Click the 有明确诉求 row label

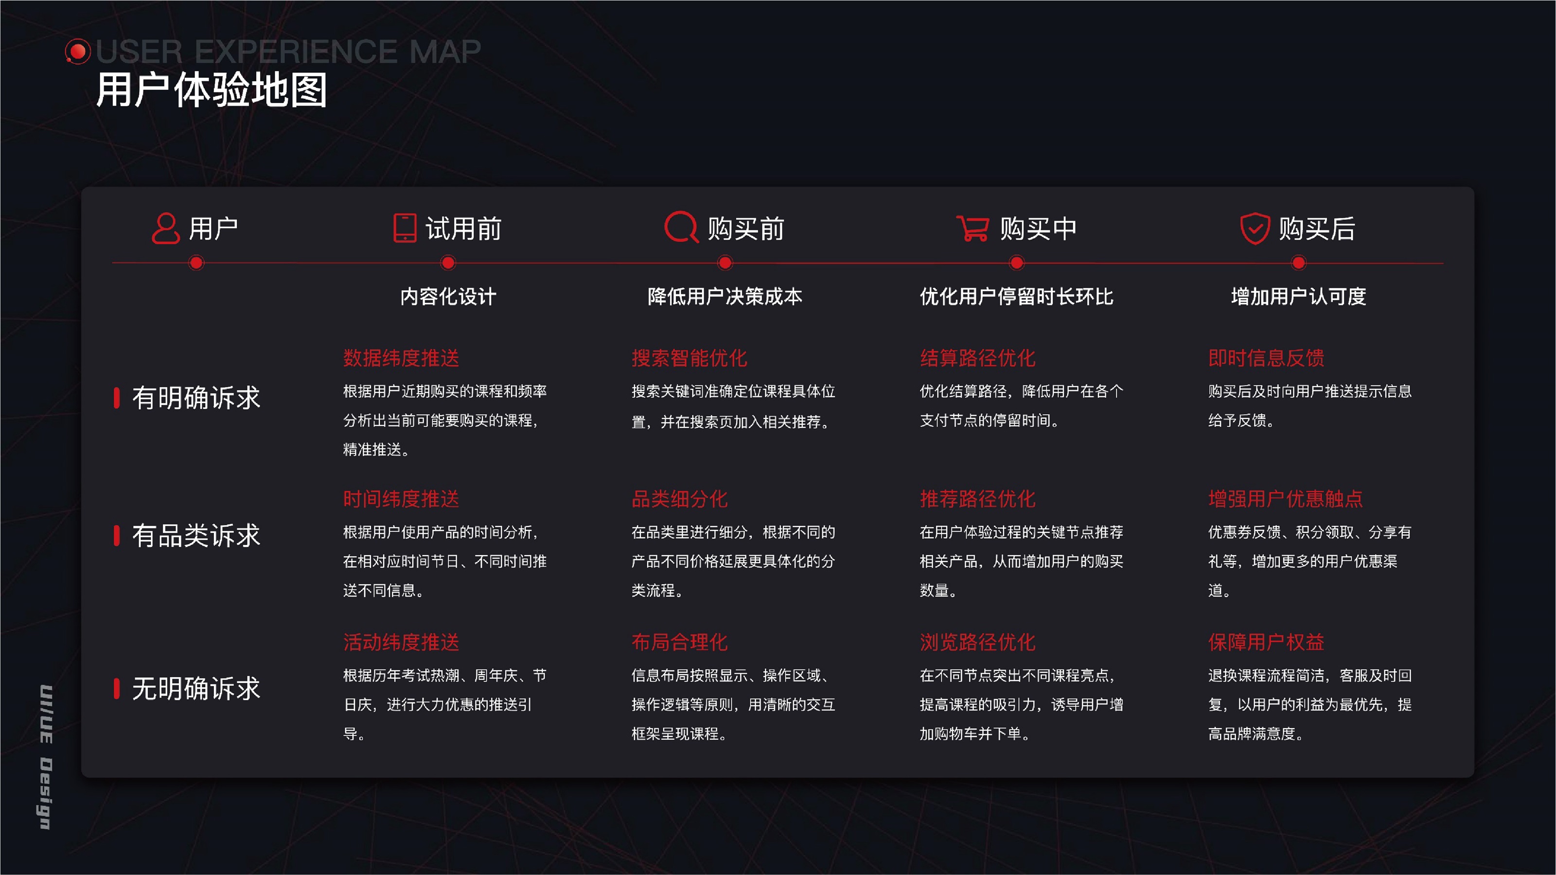195,398
